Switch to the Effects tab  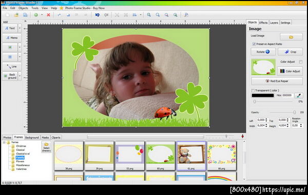(263, 23)
